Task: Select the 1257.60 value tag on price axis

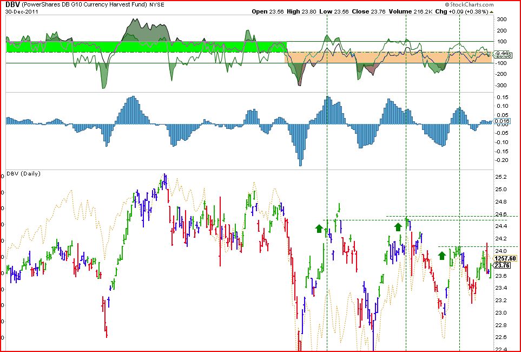Action: [x=505, y=258]
